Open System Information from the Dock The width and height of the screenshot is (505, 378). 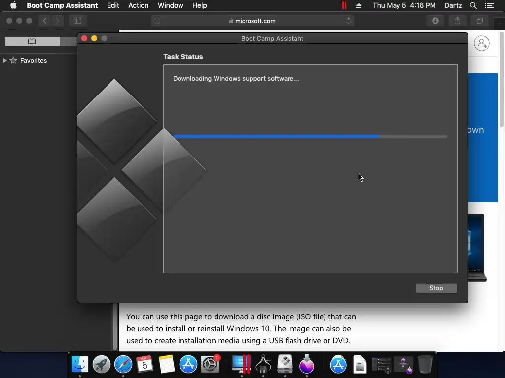263,365
